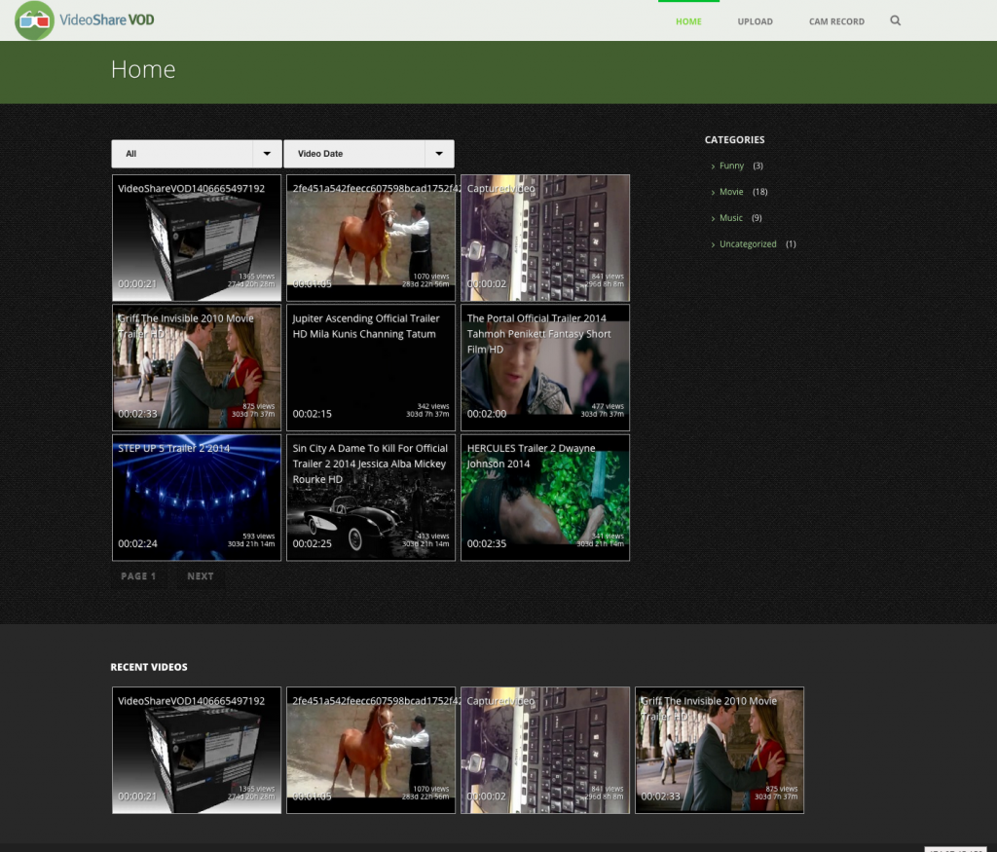Expand the Video Date sort dropdown
This screenshot has width=997, height=852.
[x=439, y=154]
